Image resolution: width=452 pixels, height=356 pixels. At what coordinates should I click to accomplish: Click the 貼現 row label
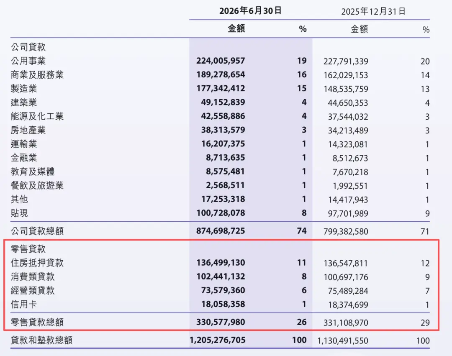(19, 213)
